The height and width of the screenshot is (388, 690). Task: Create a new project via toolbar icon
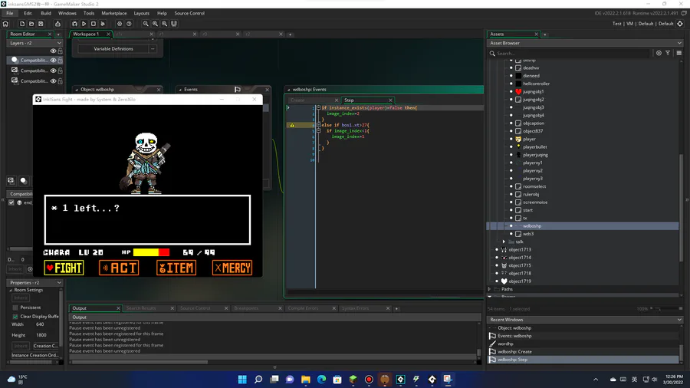pyautogui.click(x=22, y=24)
